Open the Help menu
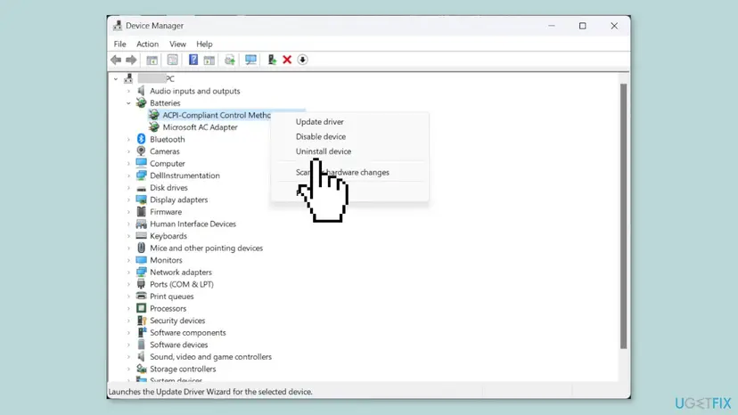The image size is (738, 415). pos(204,44)
